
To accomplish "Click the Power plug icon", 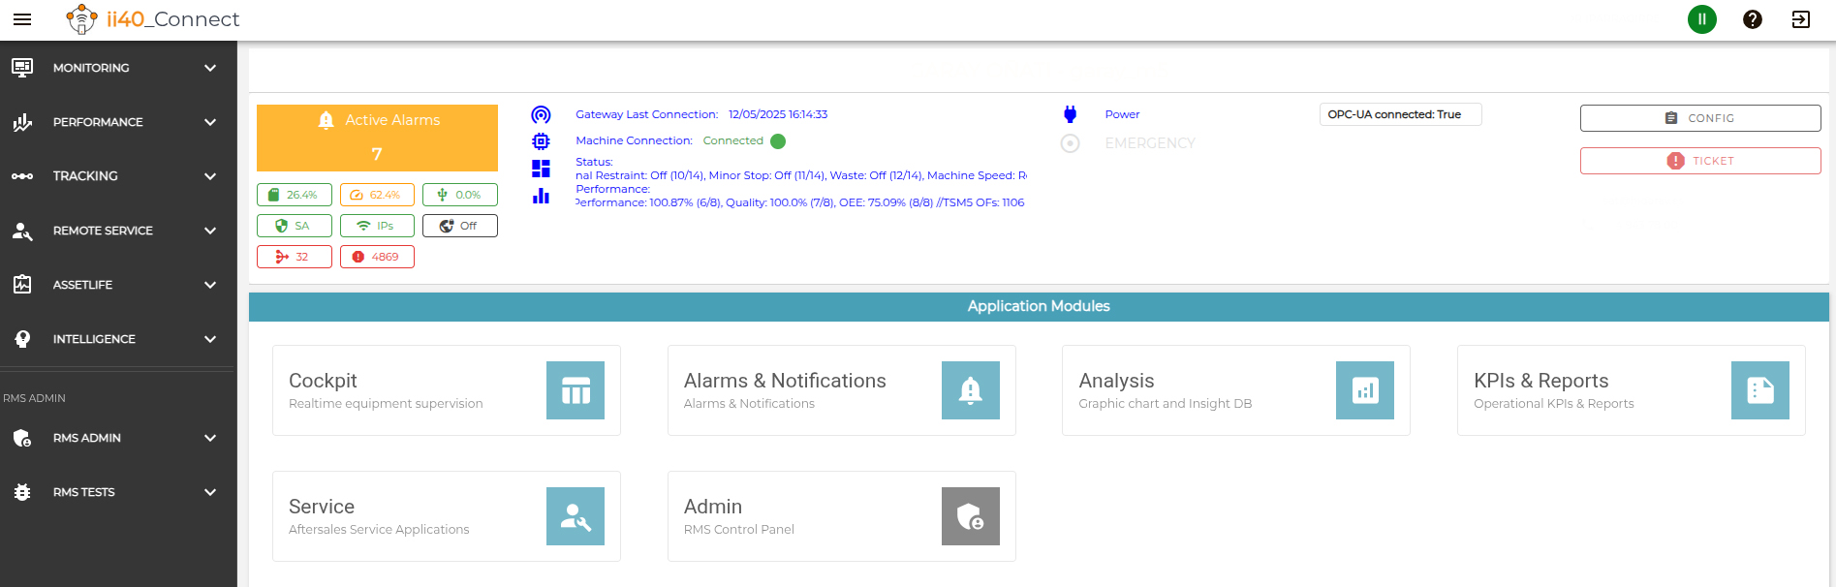I will (x=1070, y=114).
